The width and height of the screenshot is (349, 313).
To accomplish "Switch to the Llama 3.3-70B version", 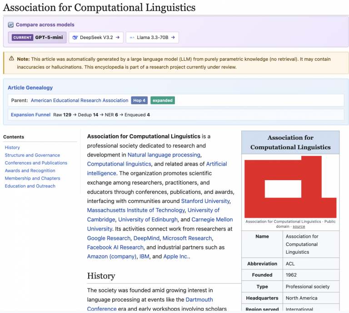I will (x=152, y=38).
